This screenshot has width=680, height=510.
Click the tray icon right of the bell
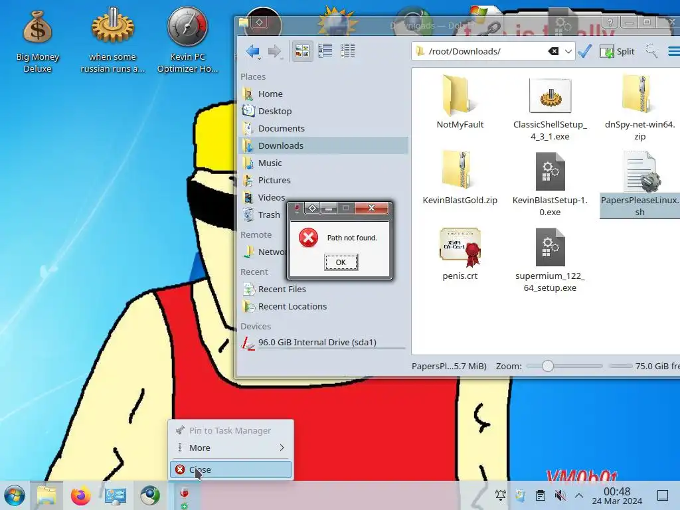tap(520, 495)
